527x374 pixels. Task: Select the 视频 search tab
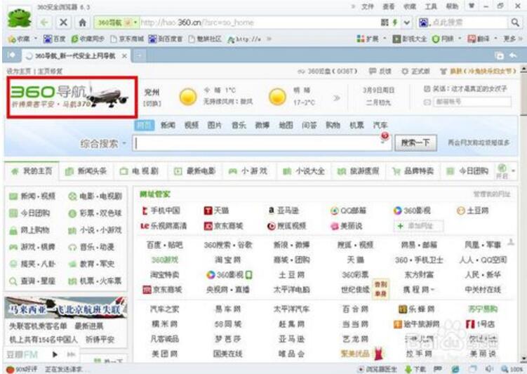192,126
